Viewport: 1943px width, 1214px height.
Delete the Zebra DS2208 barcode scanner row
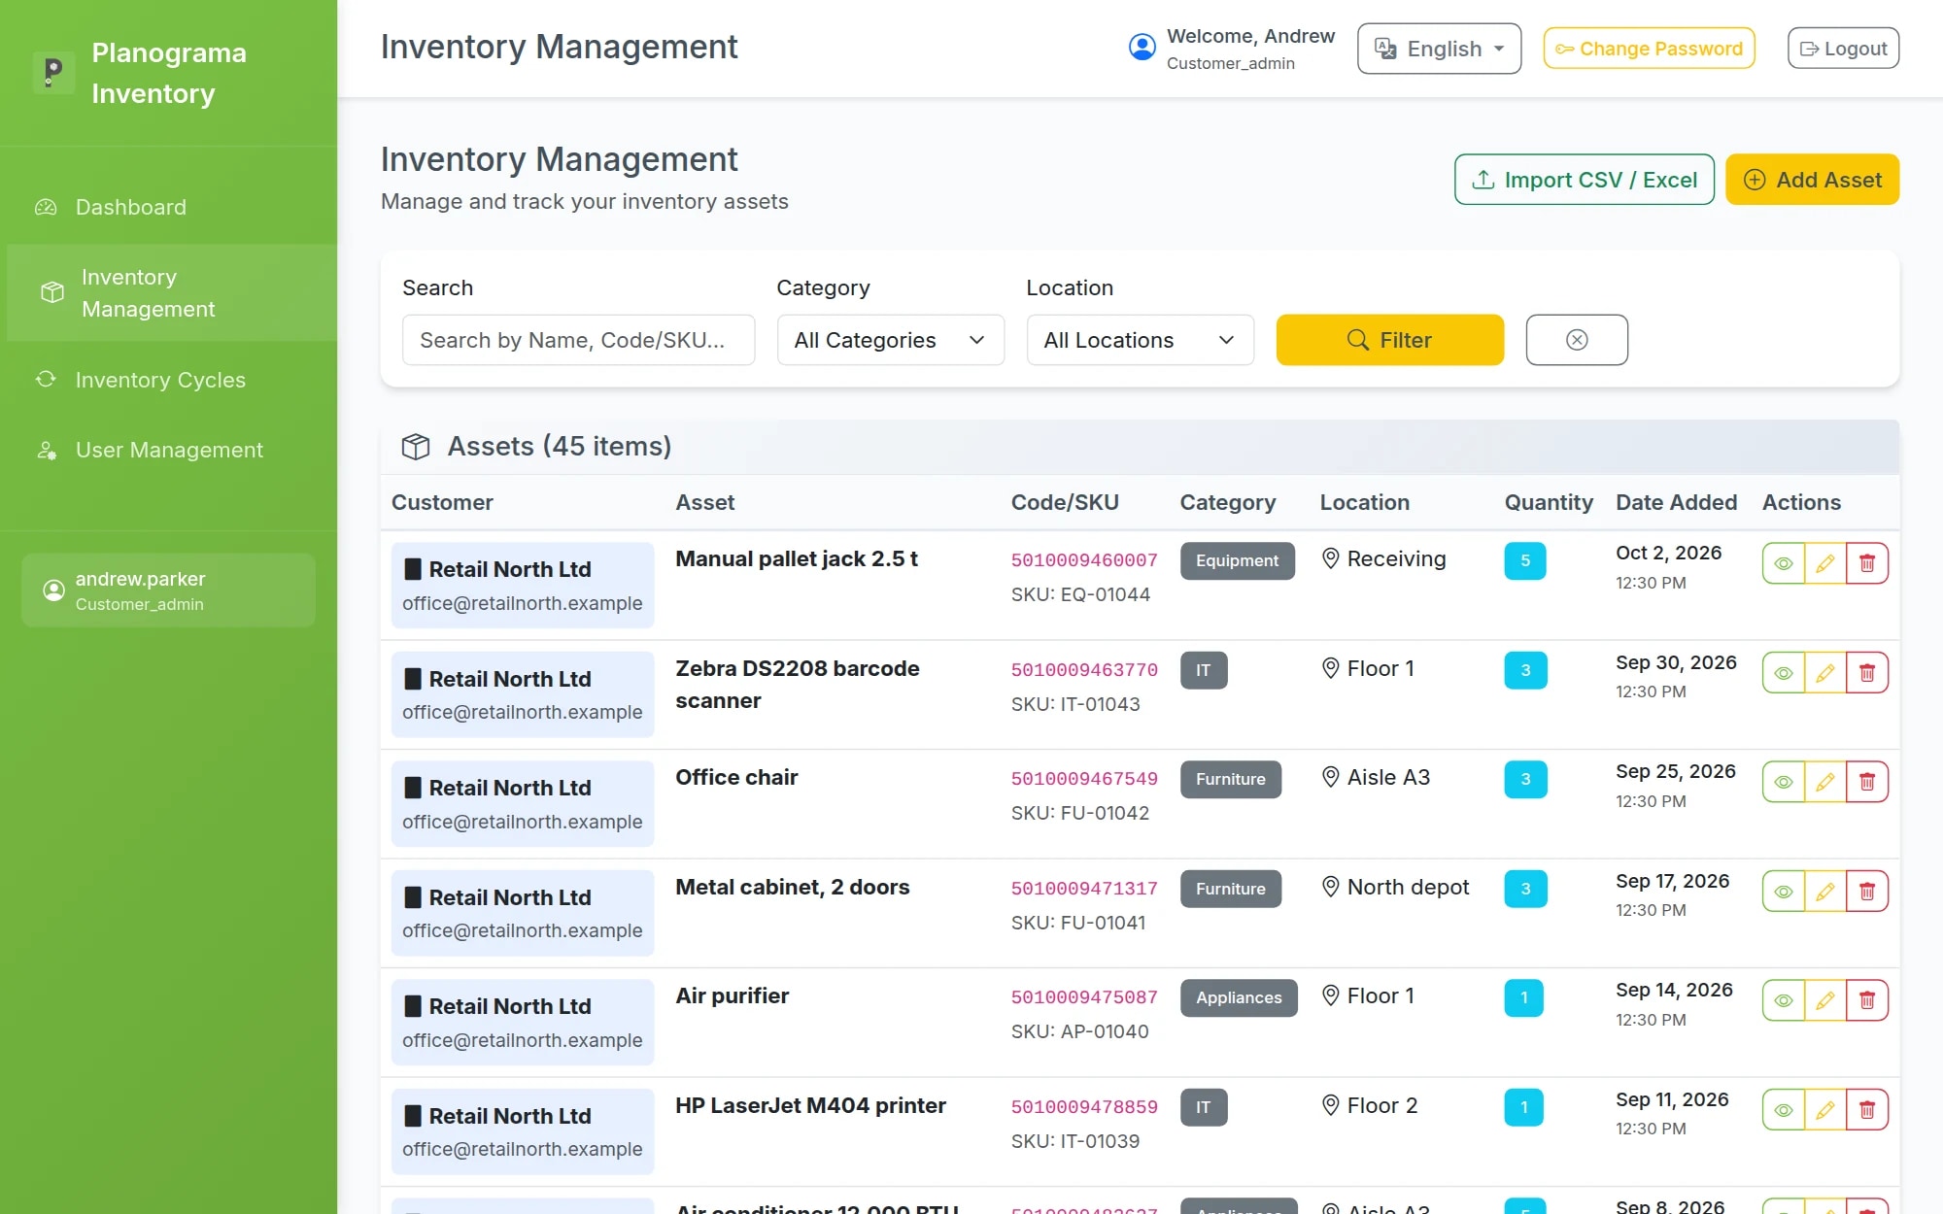click(x=1867, y=672)
